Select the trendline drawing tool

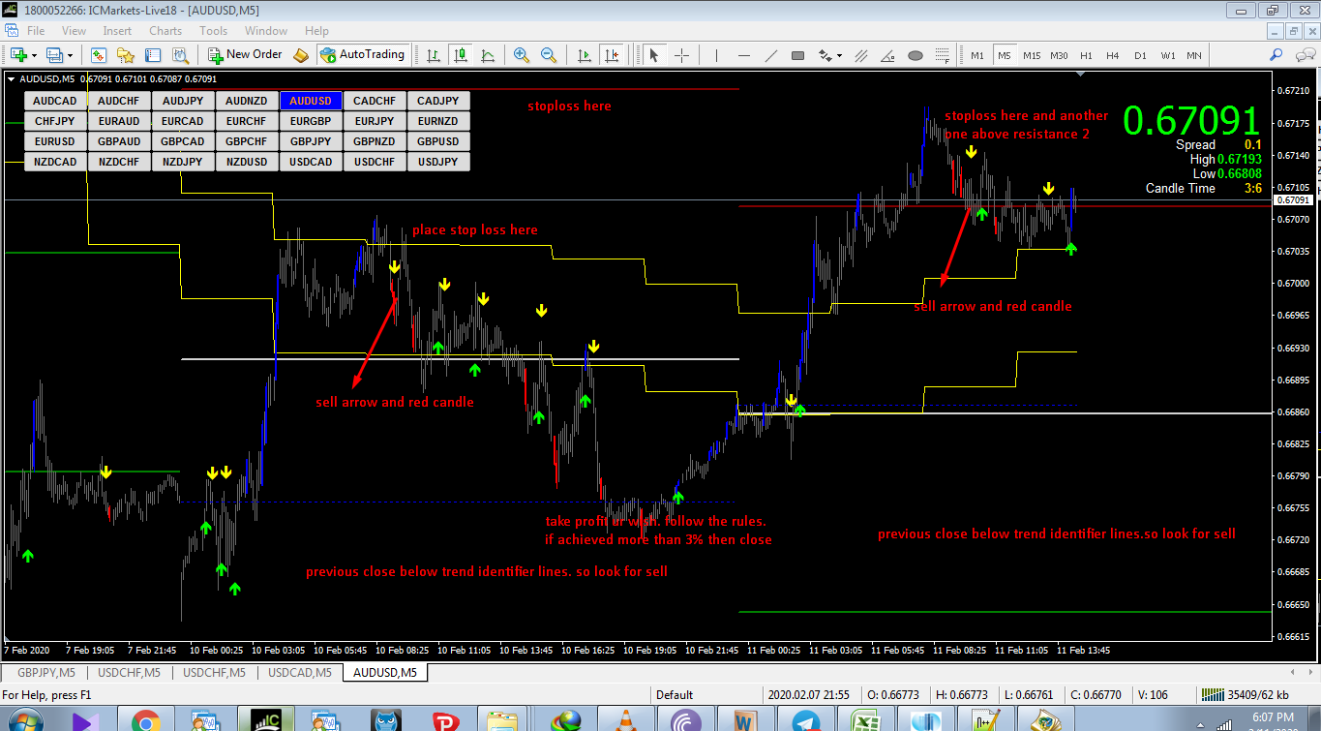tap(771, 55)
